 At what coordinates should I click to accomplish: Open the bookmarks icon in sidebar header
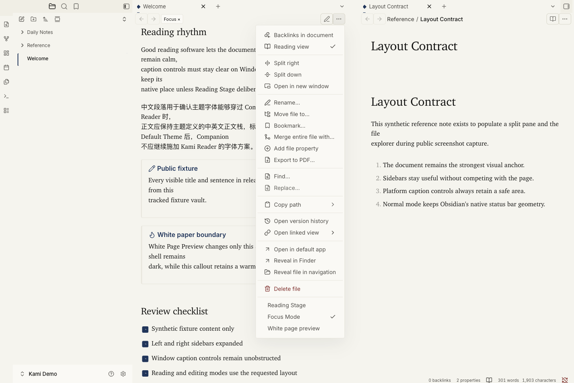coord(76,6)
